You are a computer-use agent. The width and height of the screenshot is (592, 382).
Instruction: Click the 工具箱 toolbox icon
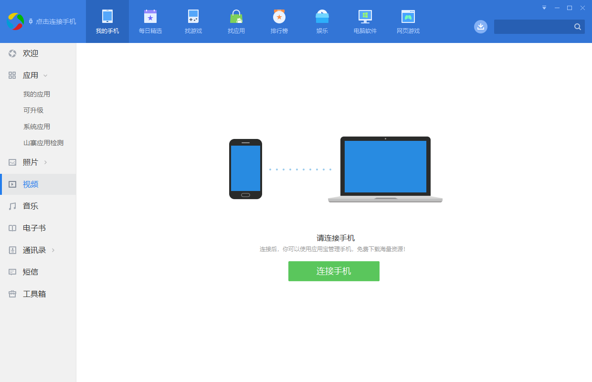click(x=12, y=294)
